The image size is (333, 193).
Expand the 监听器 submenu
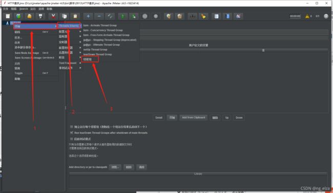[x=70, y=36]
